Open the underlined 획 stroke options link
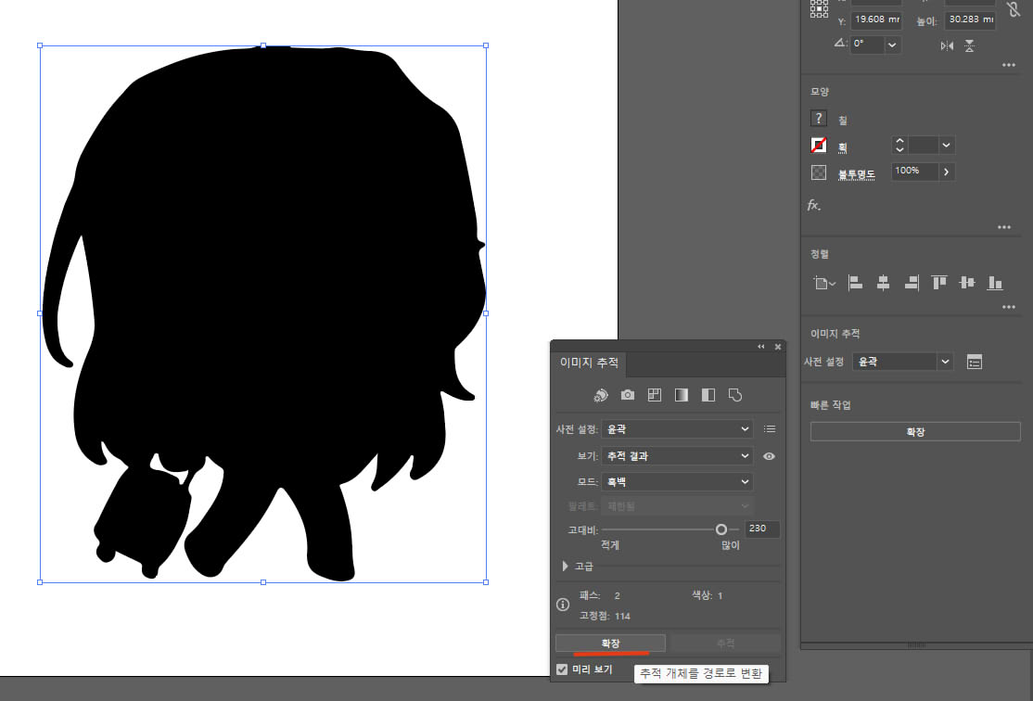The height and width of the screenshot is (701, 1033). [x=843, y=148]
